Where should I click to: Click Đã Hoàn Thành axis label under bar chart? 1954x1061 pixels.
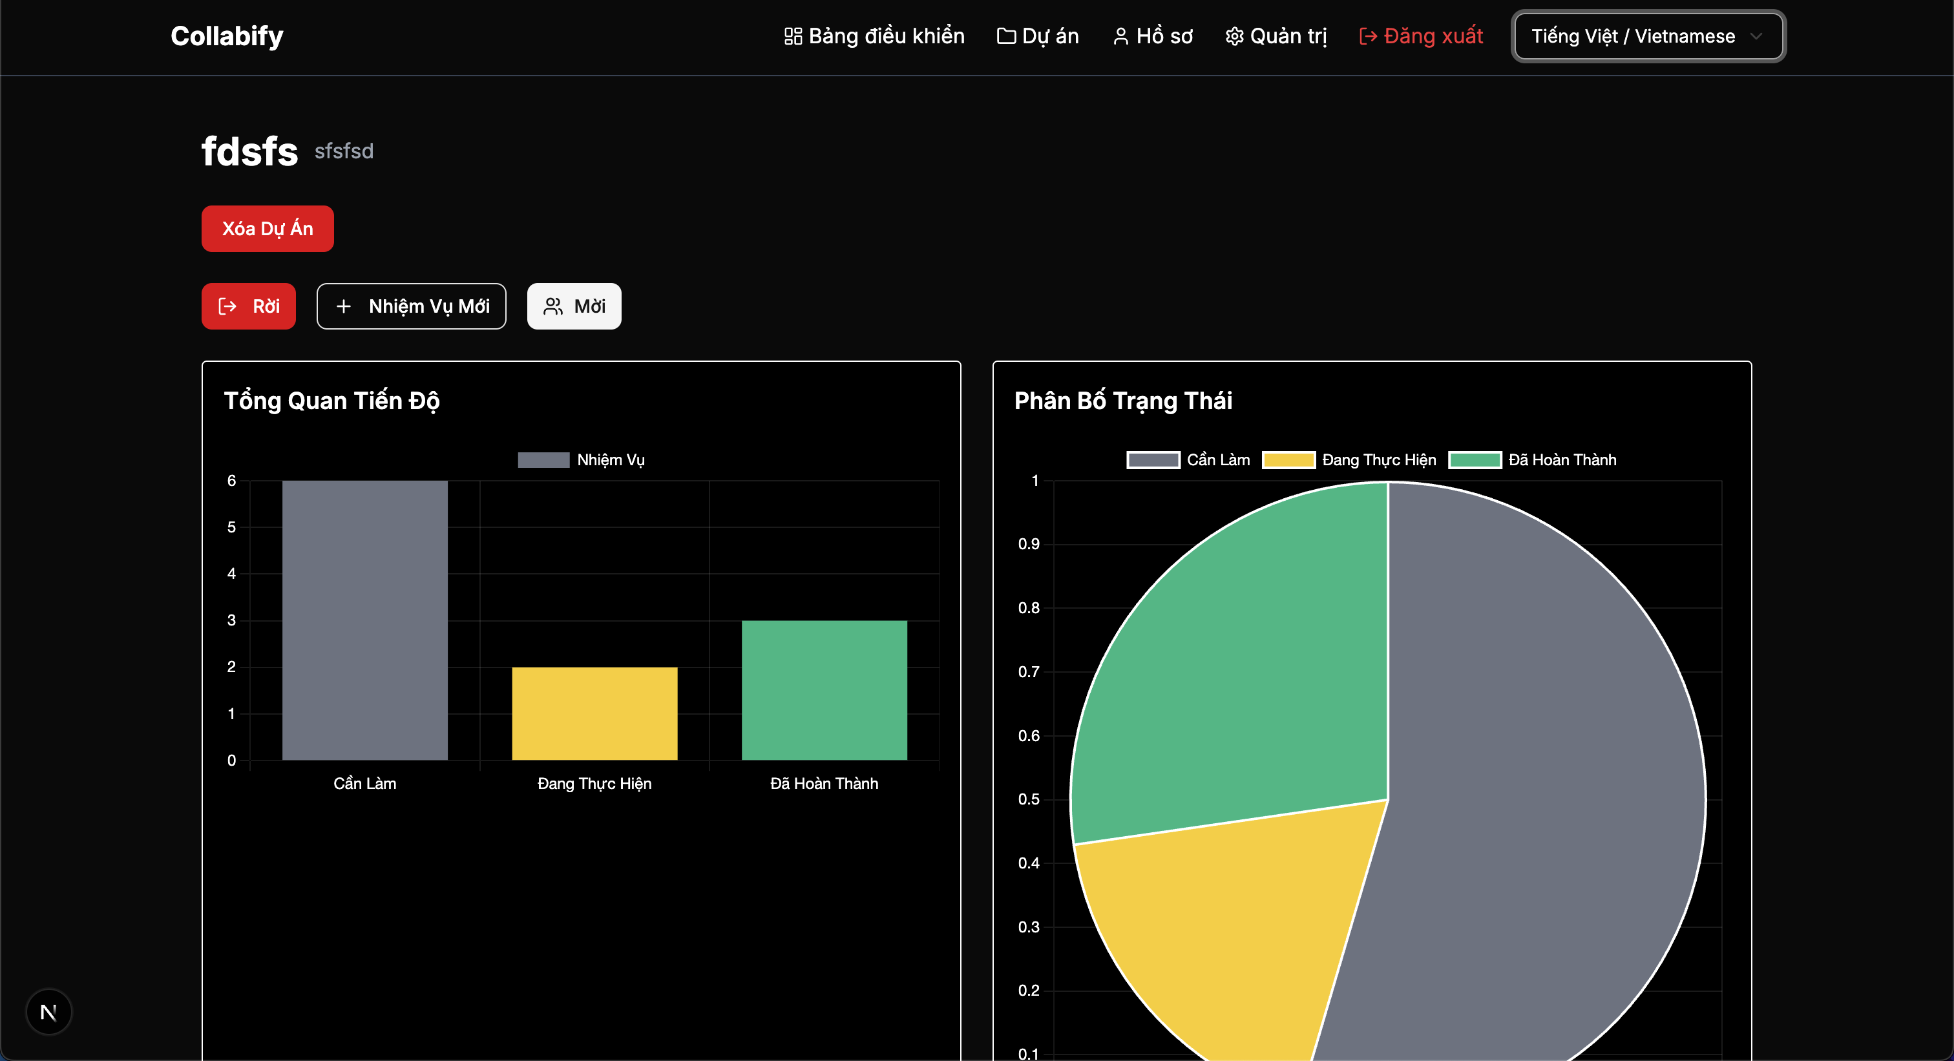[825, 783]
